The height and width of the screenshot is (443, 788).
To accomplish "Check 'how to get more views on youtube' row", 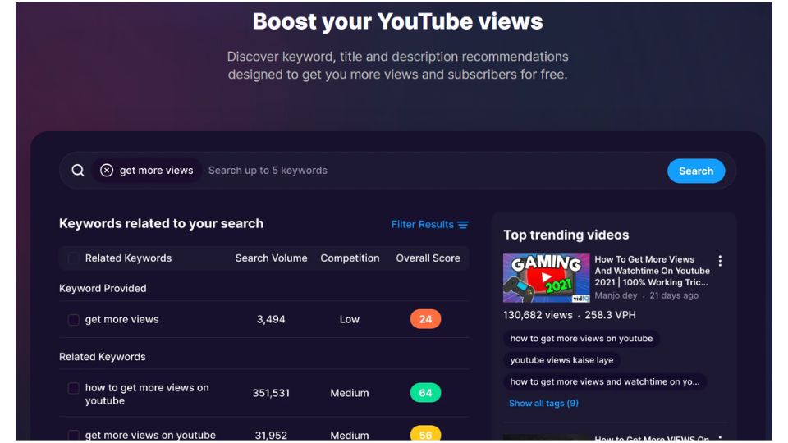I will click(x=73, y=388).
